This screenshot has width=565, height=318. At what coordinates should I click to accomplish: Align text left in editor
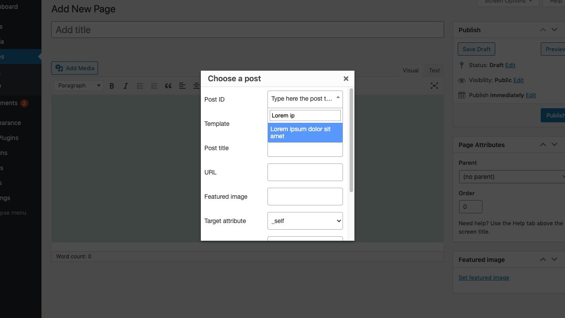coord(182,86)
